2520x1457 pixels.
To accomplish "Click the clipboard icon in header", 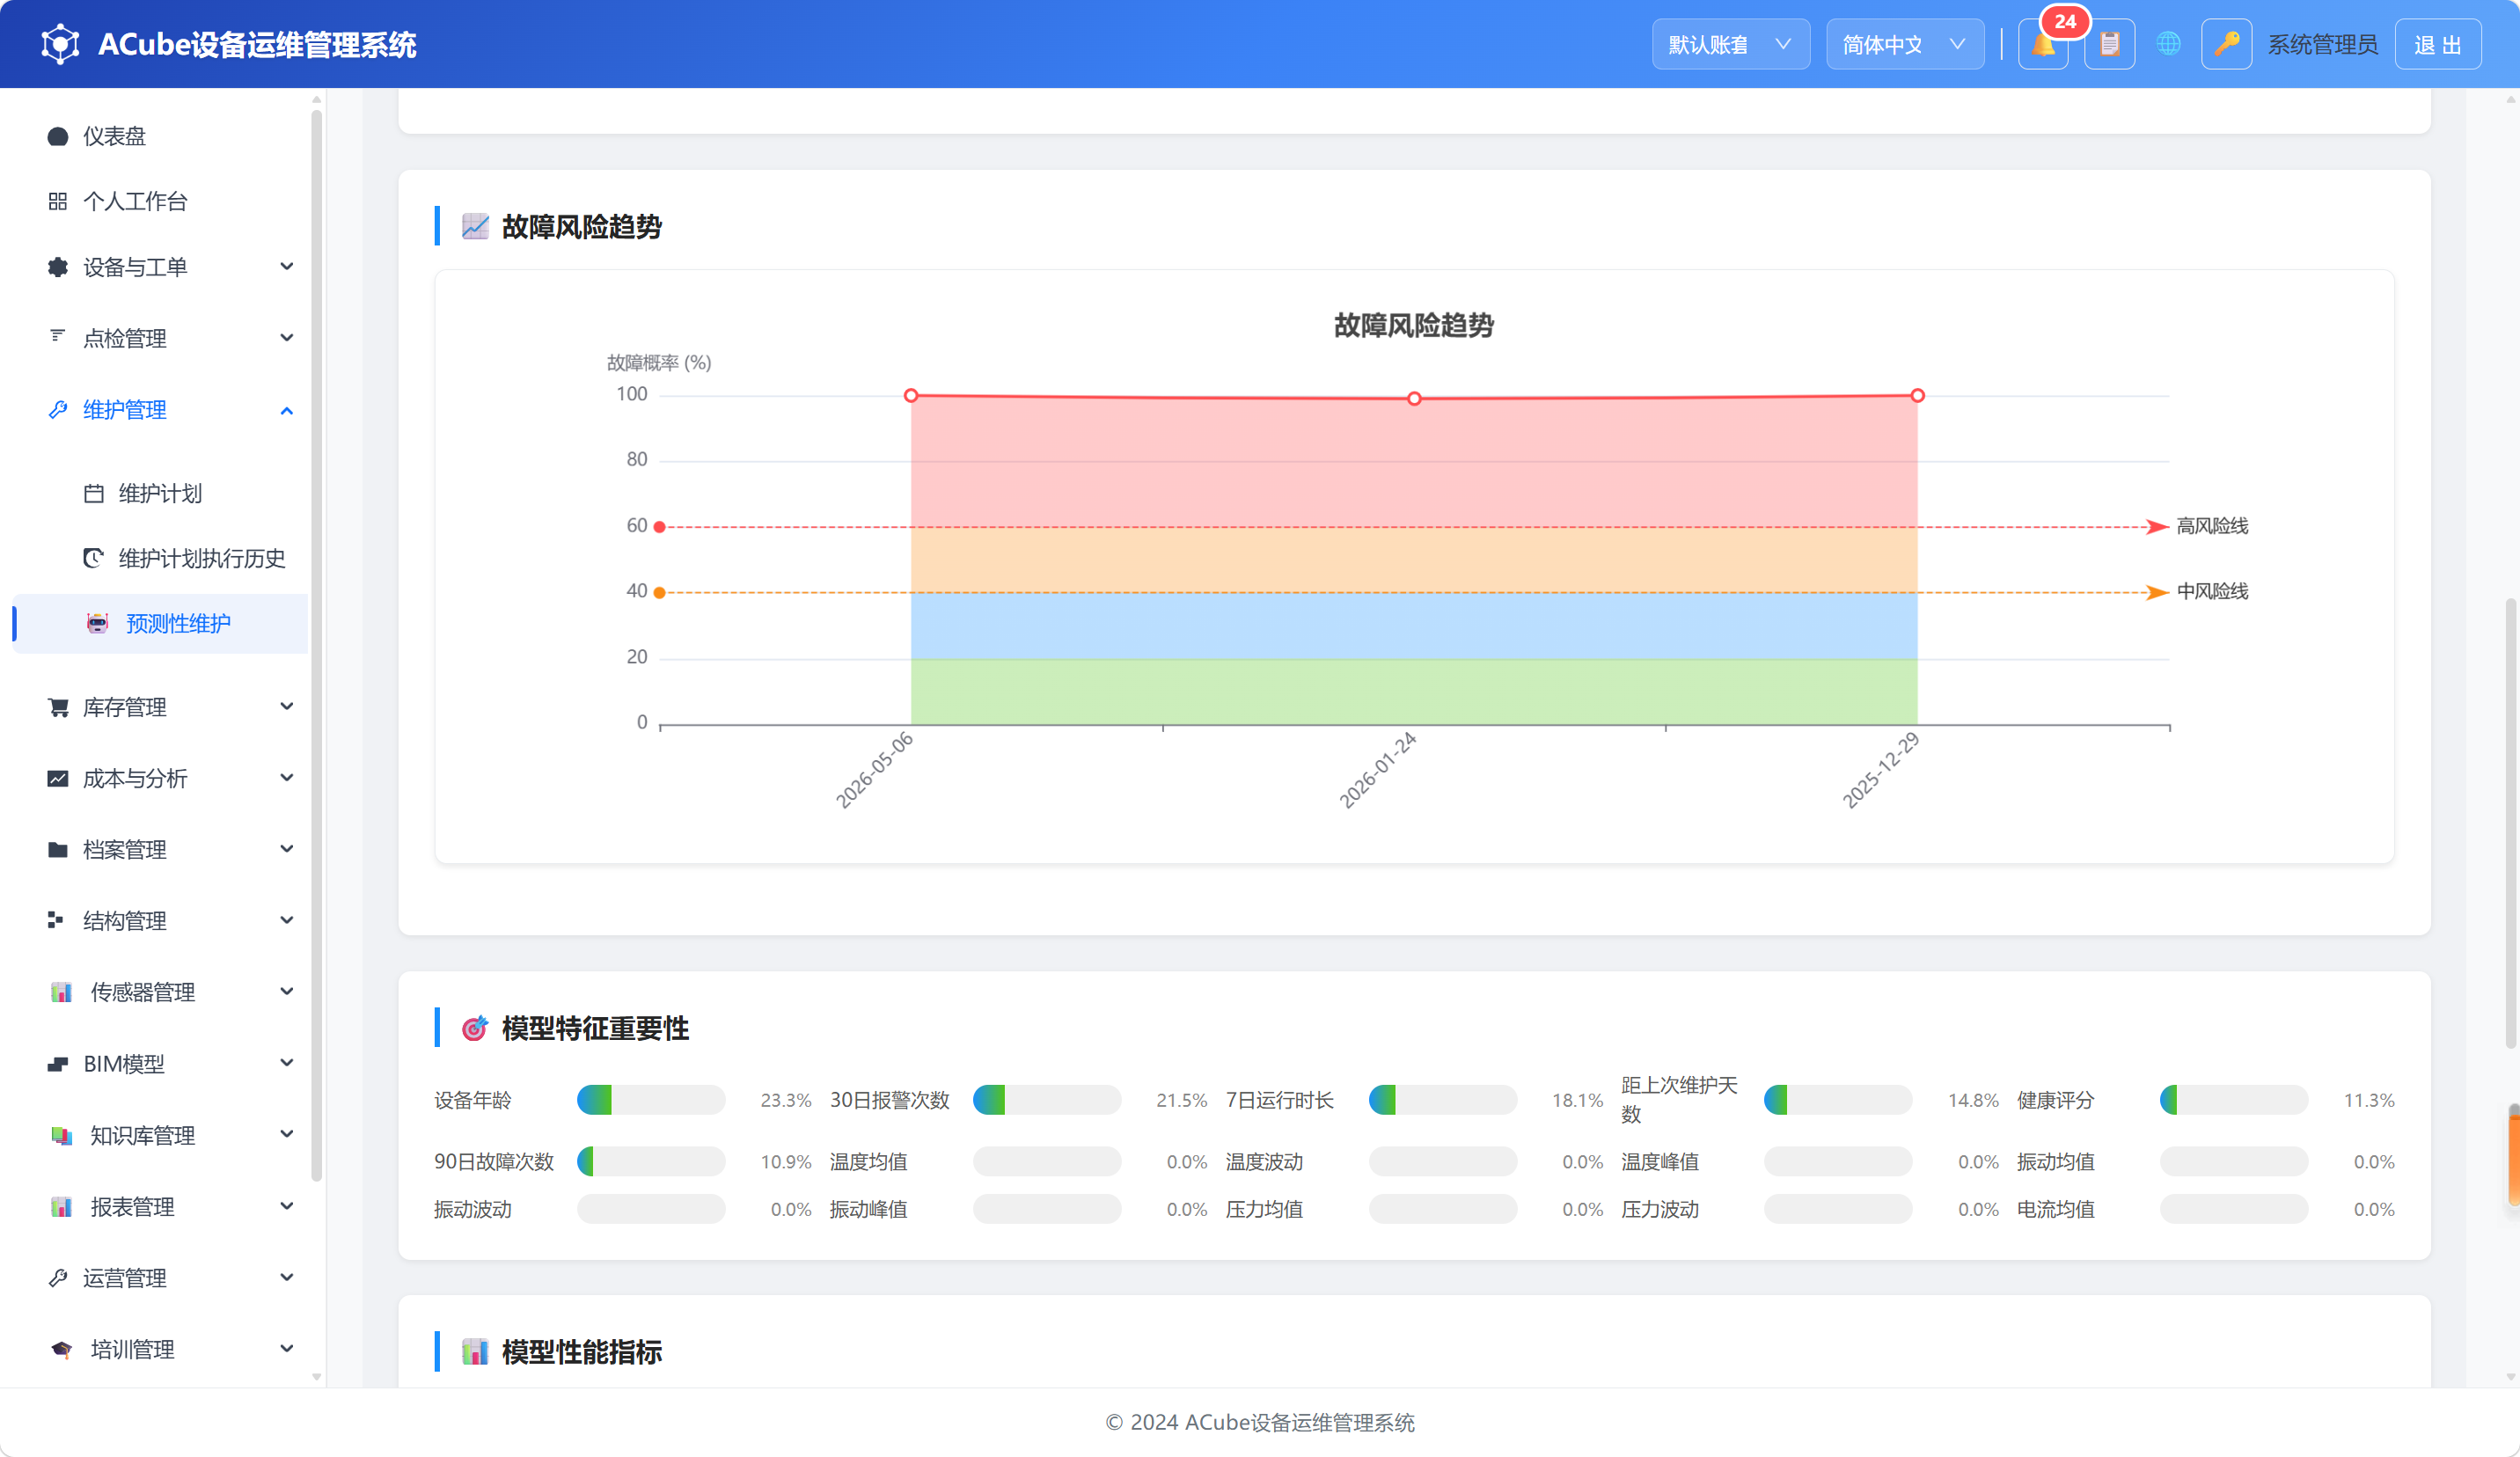I will tap(2109, 45).
